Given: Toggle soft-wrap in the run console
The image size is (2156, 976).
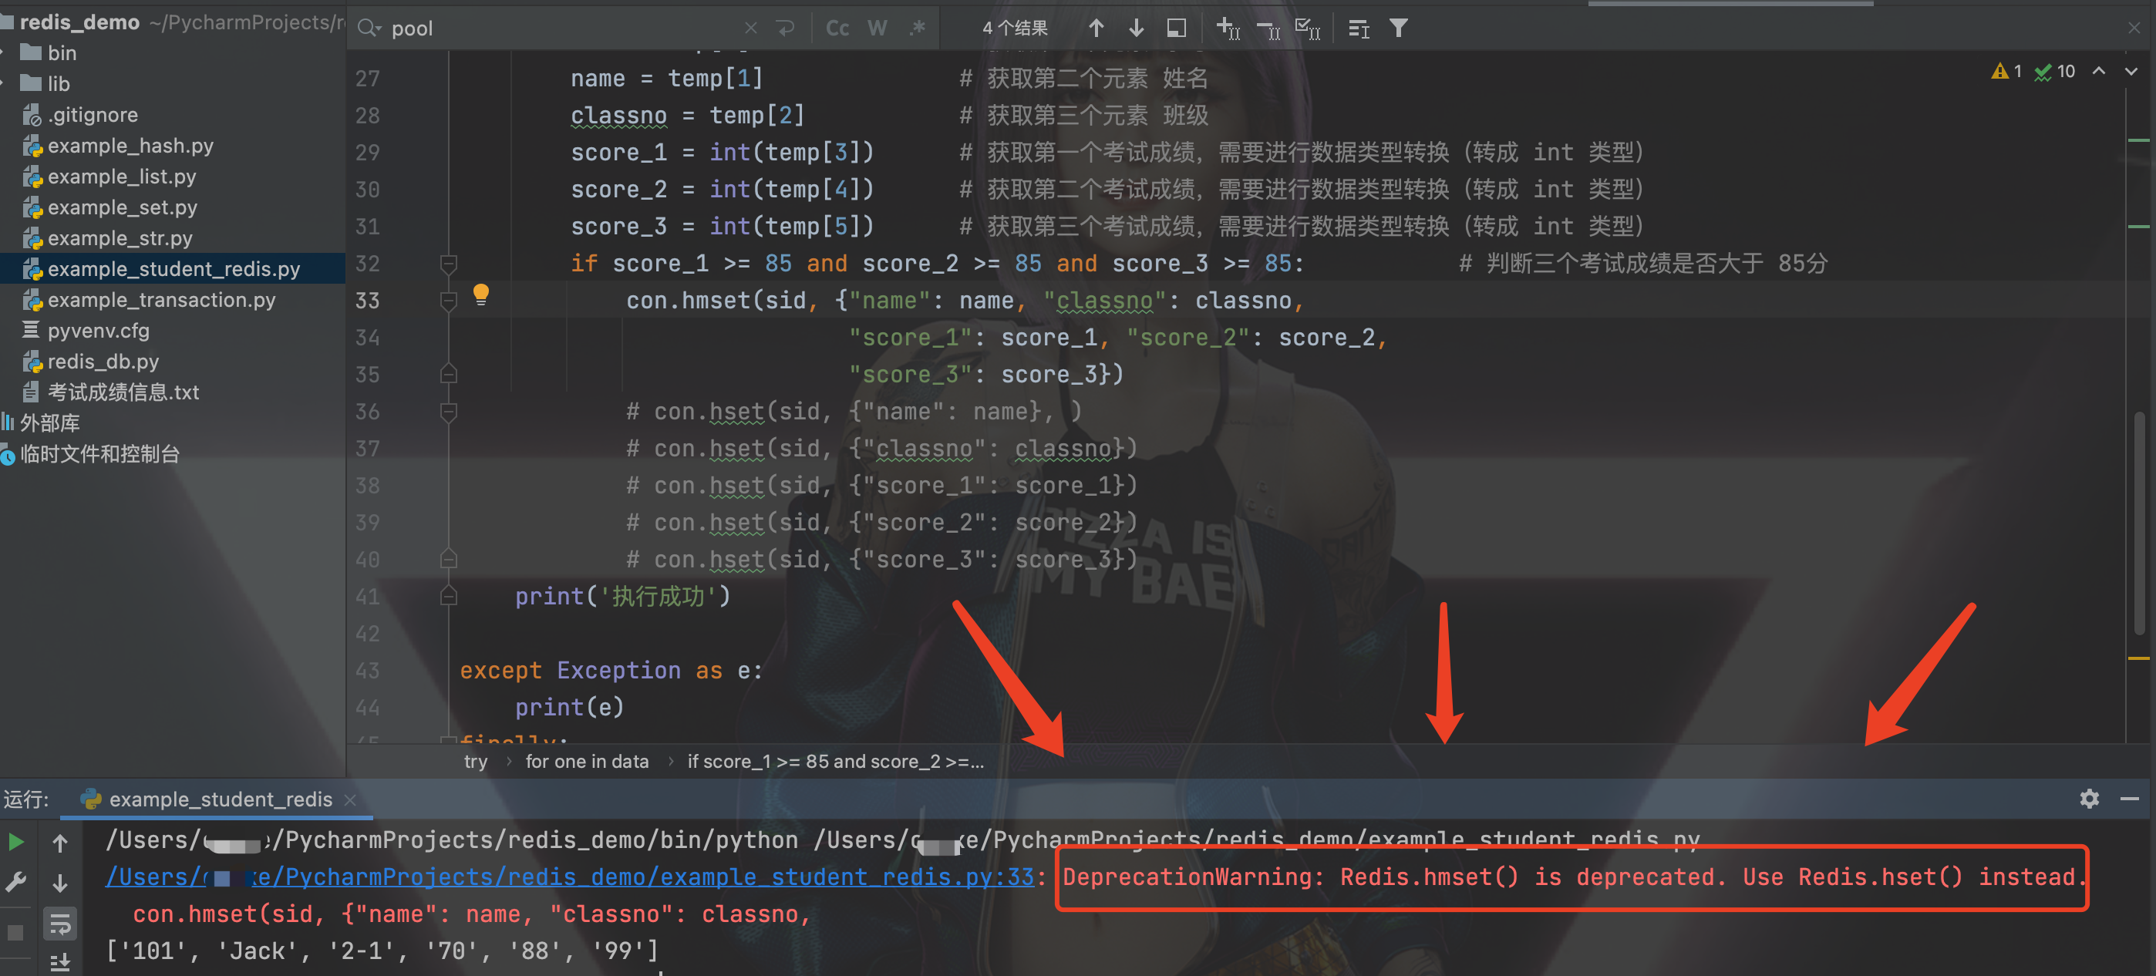Looking at the screenshot, I should 59,924.
